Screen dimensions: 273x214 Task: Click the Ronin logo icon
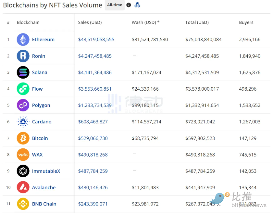click(23, 56)
